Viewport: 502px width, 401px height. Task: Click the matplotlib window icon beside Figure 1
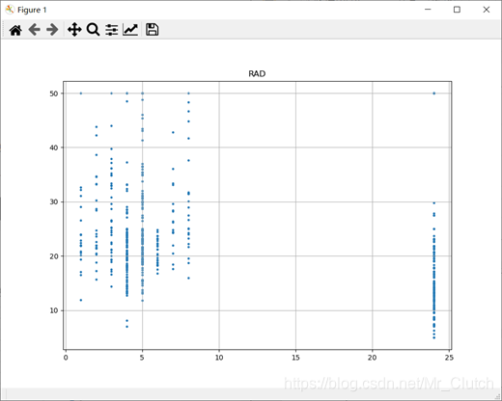[x=10, y=10]
